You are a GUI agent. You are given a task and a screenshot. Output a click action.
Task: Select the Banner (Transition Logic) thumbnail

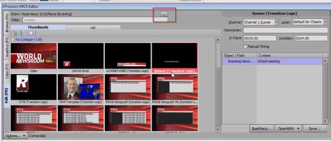175,58
